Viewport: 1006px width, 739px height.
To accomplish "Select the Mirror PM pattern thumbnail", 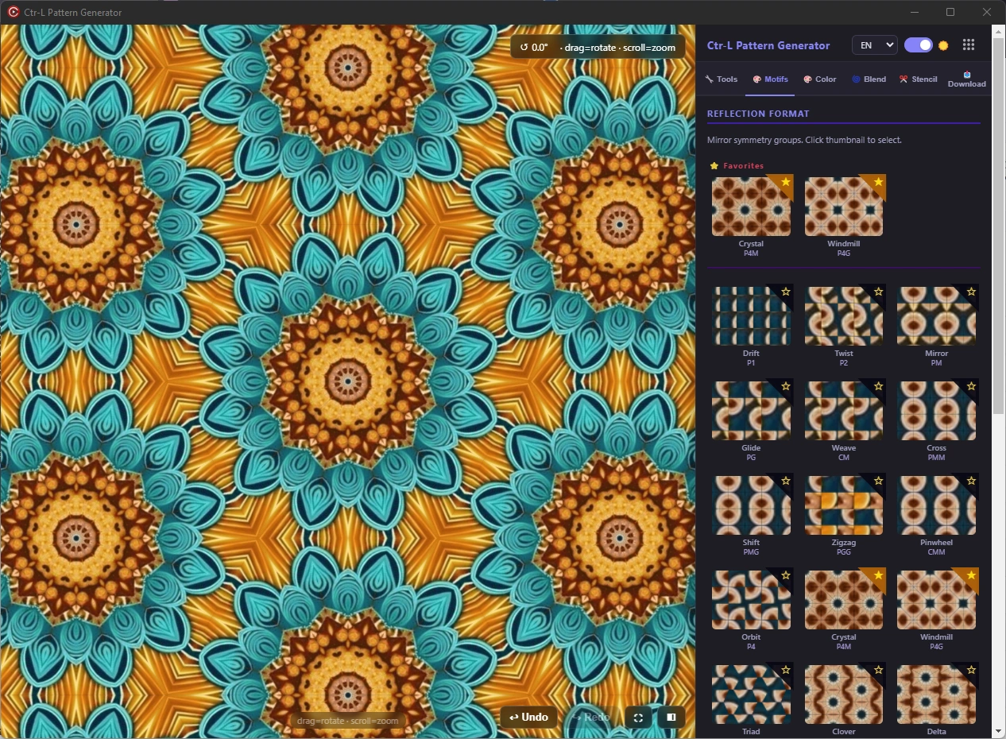I will click(x=936, y=316).
